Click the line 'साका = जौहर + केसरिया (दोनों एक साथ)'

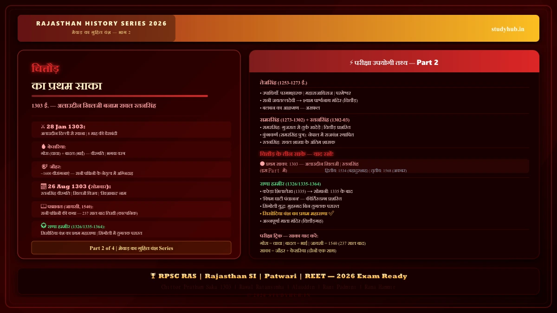tap(298, 251)
